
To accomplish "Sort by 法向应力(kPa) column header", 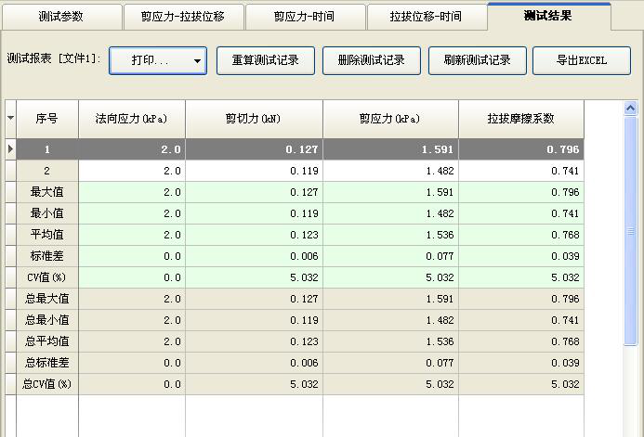I will pos(131,119).
